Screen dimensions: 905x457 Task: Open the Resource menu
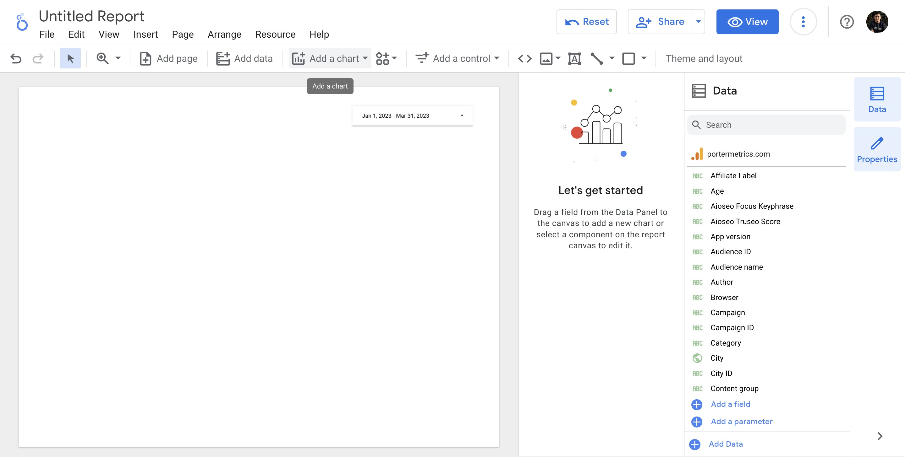pyautogui.click(x=275, y=35)
